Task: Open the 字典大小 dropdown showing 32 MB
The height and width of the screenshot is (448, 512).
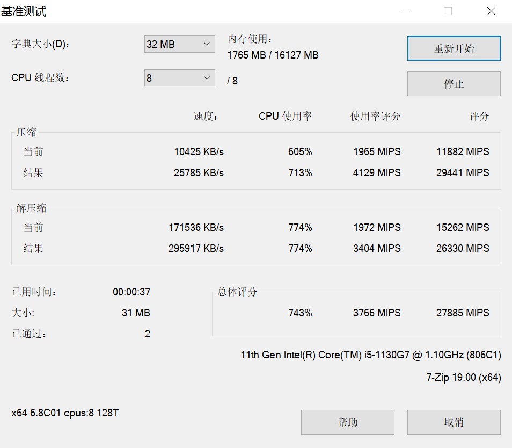Action: click(179, 44)
